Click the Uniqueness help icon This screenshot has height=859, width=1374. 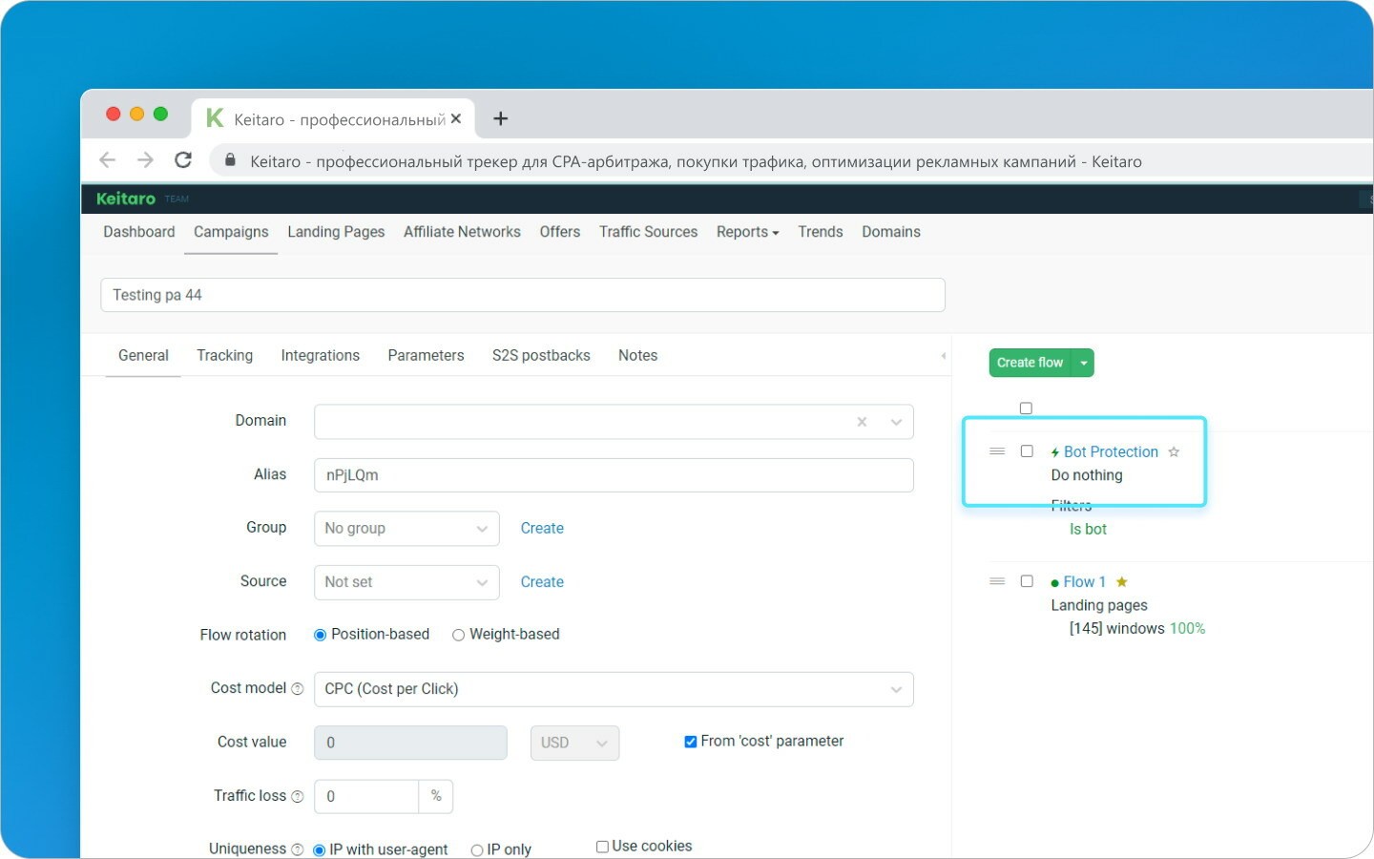point(297,849)
